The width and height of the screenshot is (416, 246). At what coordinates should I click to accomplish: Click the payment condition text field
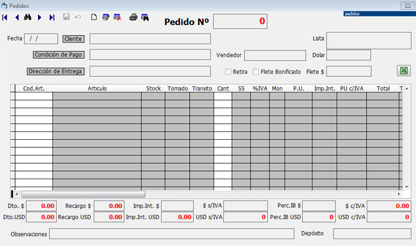[150, 54]
